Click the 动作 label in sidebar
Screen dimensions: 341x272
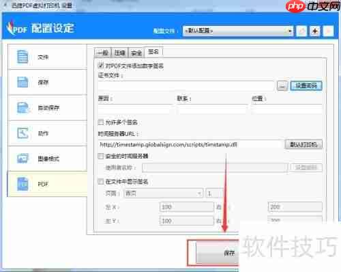(43, 133)
